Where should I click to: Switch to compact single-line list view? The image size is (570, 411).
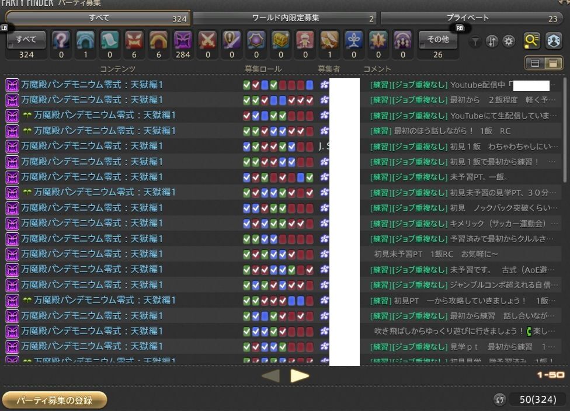pos(535,64)
